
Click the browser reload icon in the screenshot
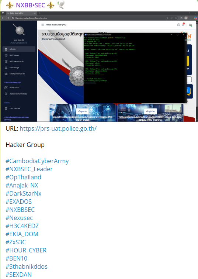(x=7, y=18)
